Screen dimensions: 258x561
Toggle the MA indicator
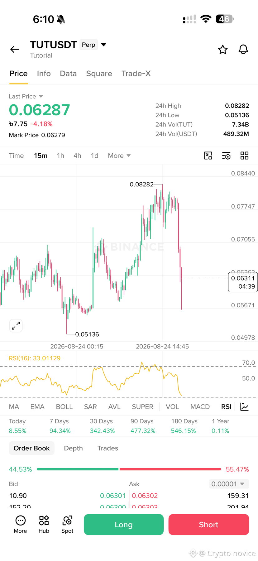point(14,407)
